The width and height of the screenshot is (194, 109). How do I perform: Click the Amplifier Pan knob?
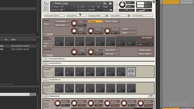click(x=91, y=52)
